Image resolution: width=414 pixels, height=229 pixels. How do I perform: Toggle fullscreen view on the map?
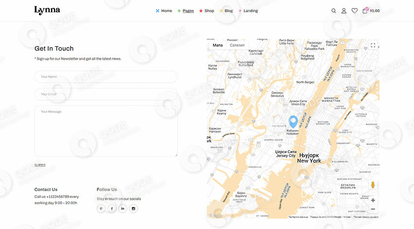pyautogui.click(x=373, y=45)
